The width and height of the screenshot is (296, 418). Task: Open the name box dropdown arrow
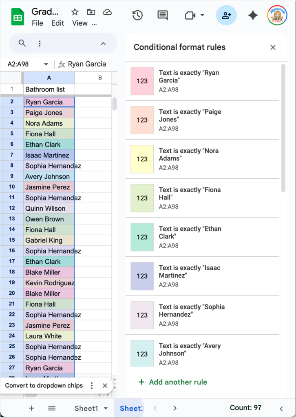pyautogui.click(x=46, y=64)
